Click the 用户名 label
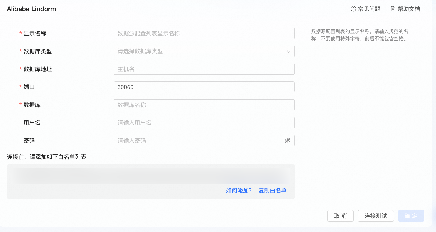The image size is (436, 232). pos(32,123)
